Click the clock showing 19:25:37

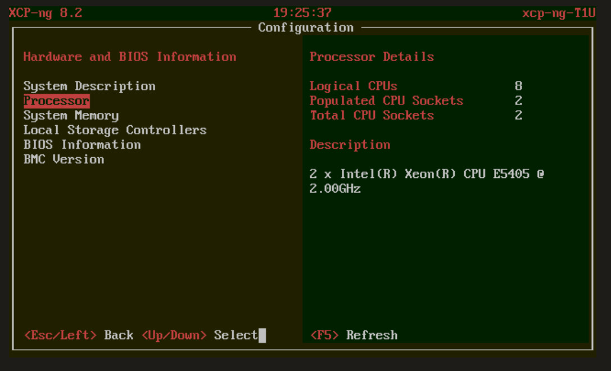coord(302,13)
